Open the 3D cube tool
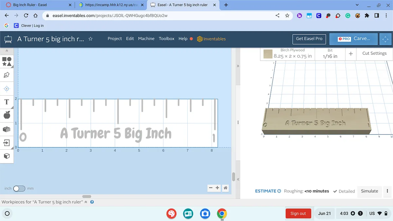 click(x=7, y=156)
